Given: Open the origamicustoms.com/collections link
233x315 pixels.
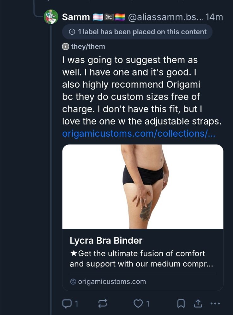Looking at the screenshot, I should 139,133.
